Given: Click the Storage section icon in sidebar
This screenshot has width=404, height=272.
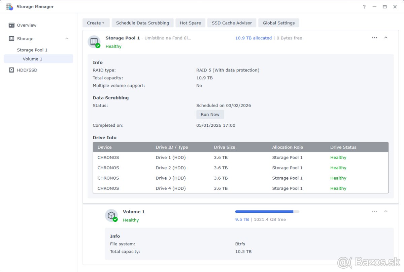Looking at the screenshot, I should pos(11,38).
